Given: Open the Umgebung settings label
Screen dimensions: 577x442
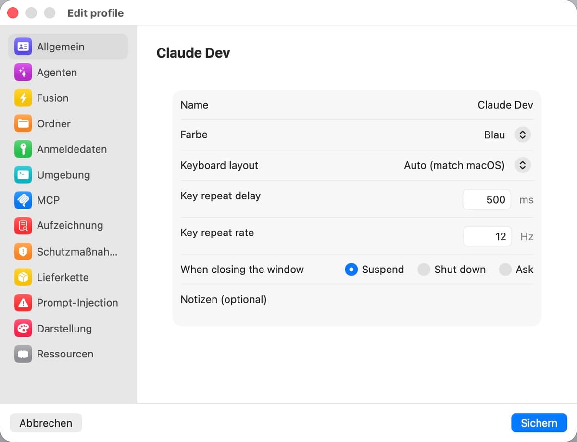Looking at the screenshot, I should pos(63,175).
